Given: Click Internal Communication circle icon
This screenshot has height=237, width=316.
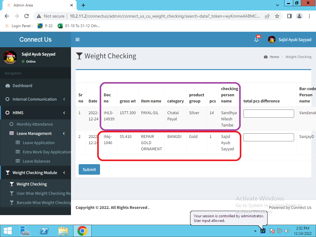Looking at the screenshot, I should [7, 99].
